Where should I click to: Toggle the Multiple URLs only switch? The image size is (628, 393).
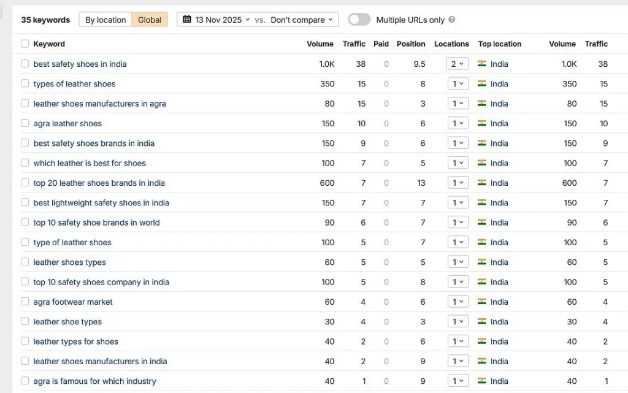[359, 19]
